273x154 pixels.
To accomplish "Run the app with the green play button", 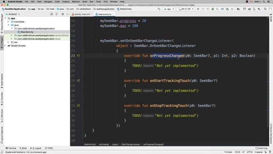I will coord(198,9).
